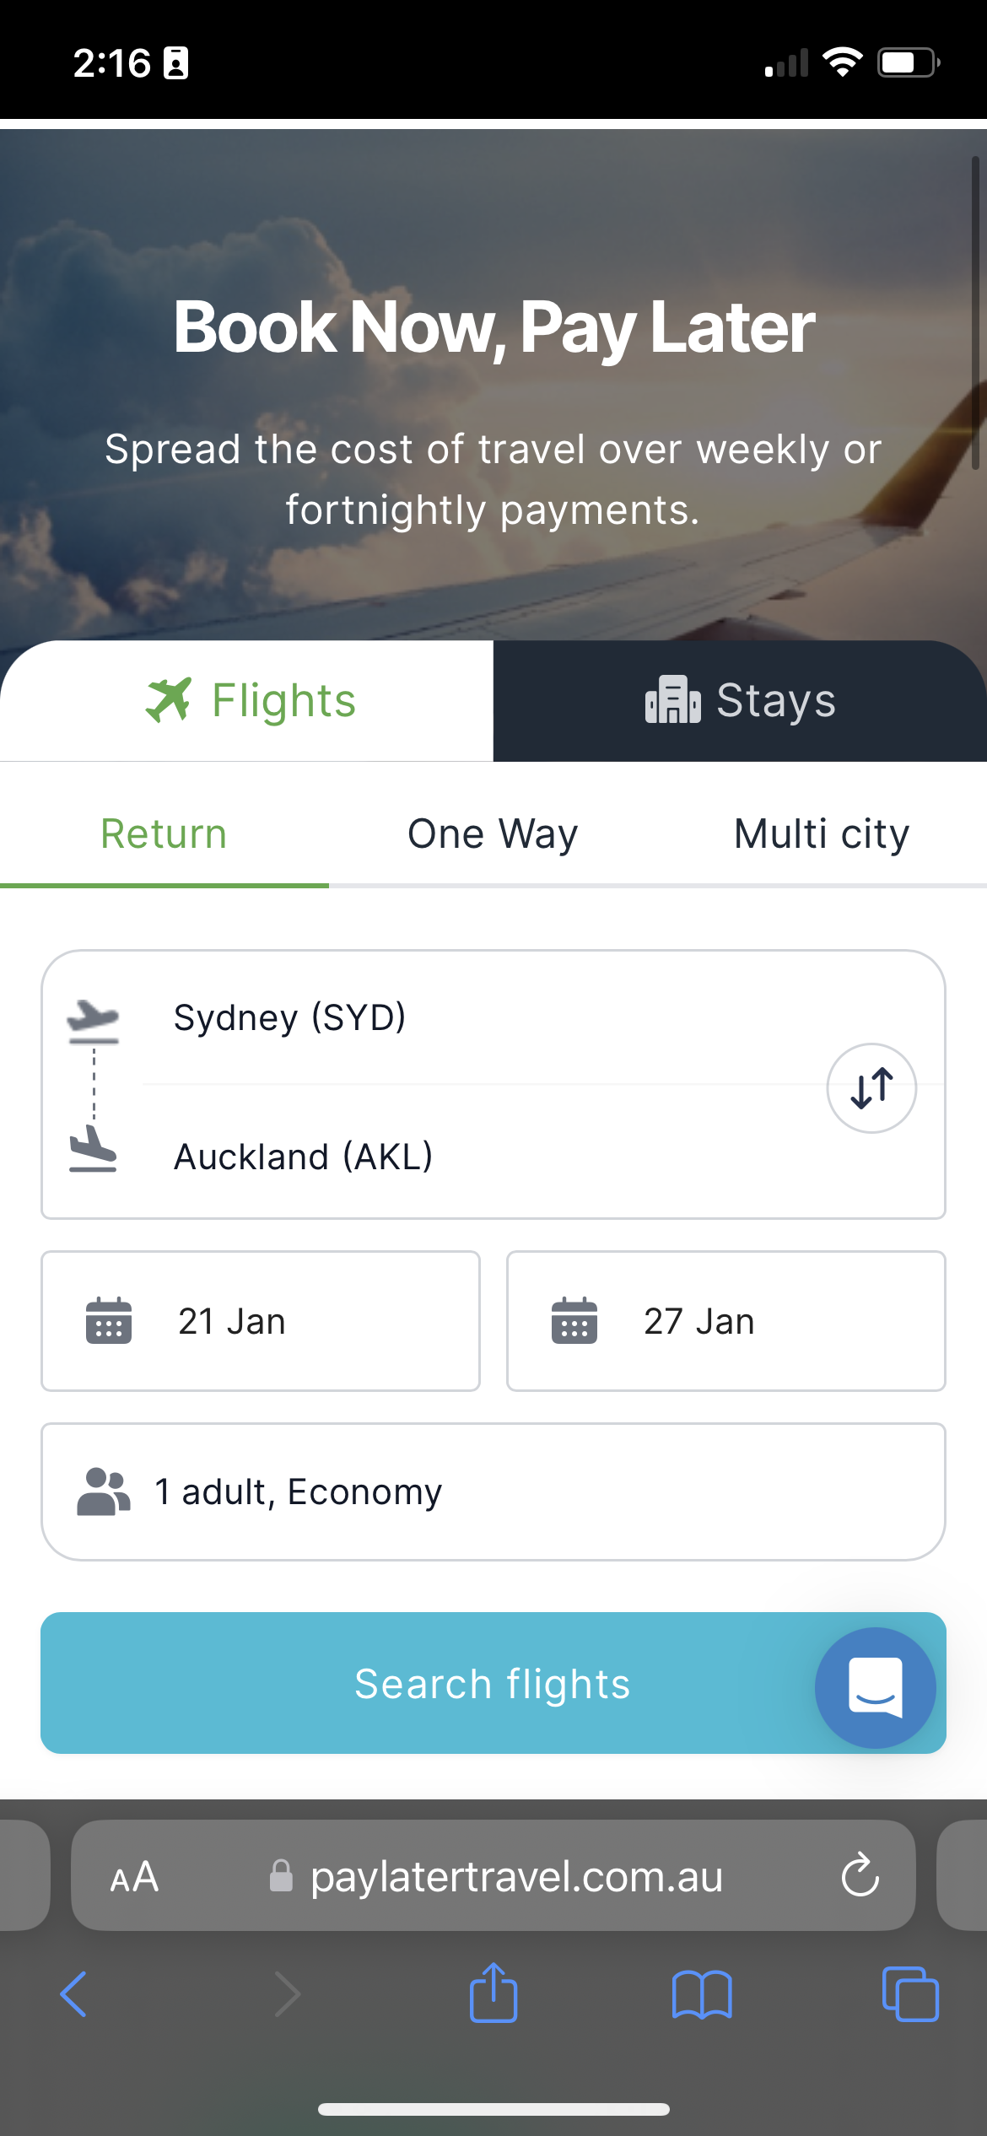
Task: Open the Stays tab
Action: [740, 700]
